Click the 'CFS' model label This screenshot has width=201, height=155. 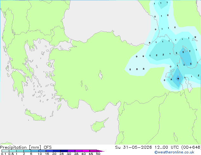click(48, 147)
